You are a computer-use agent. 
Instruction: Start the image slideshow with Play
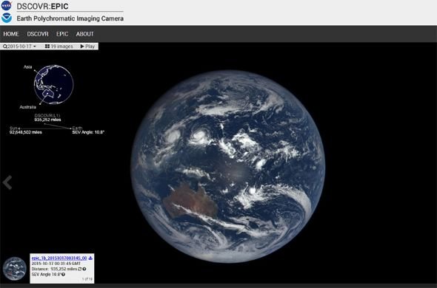tap(87, 47)
